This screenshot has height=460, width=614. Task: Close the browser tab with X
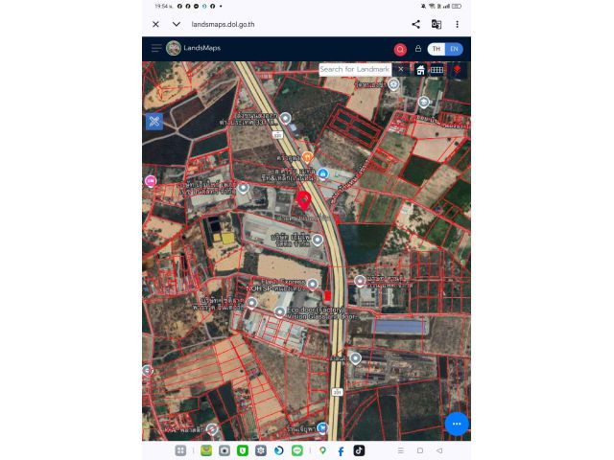[155, 24]
